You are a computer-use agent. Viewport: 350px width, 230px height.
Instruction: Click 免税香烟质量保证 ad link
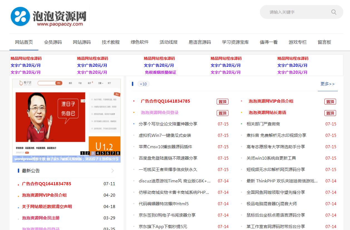click(x=161, y=72)
